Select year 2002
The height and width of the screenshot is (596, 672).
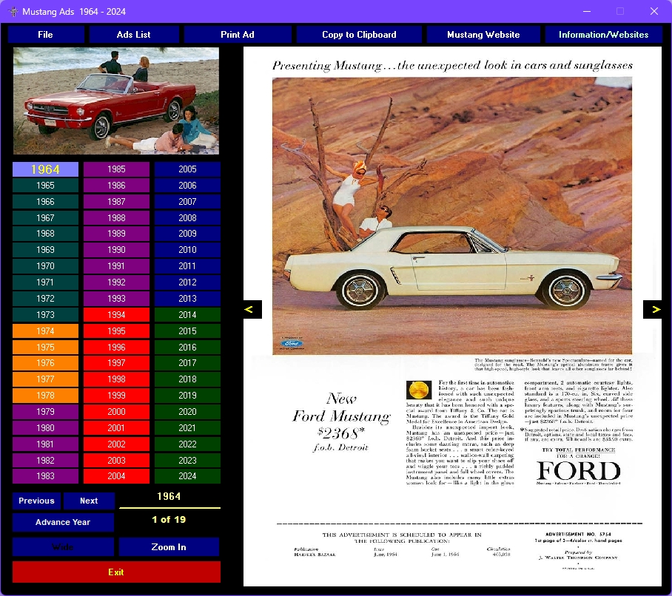[x=117, y=444]
